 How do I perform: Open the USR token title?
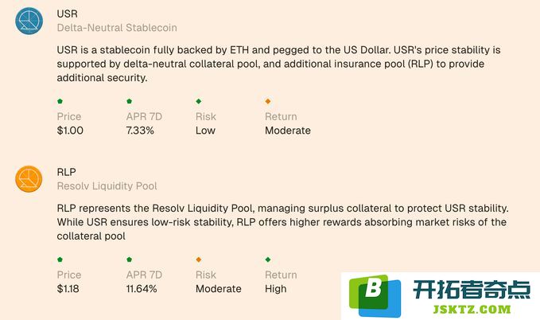pyautogui.click(x=67, y=14)
